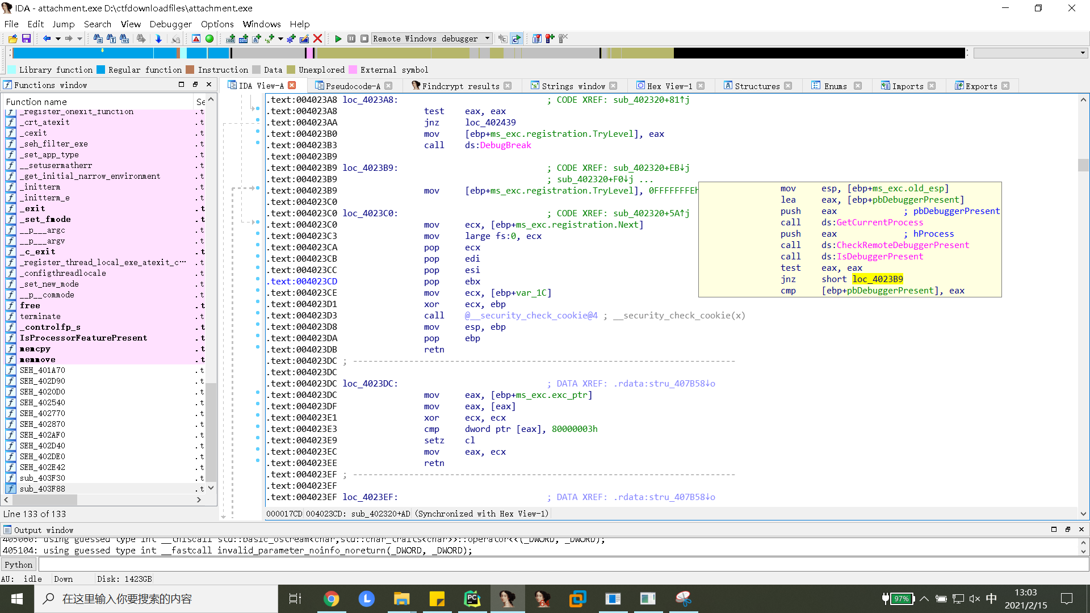Click the red X delete icon
The image size is (1090, 613).
click(x=318, y=39)
